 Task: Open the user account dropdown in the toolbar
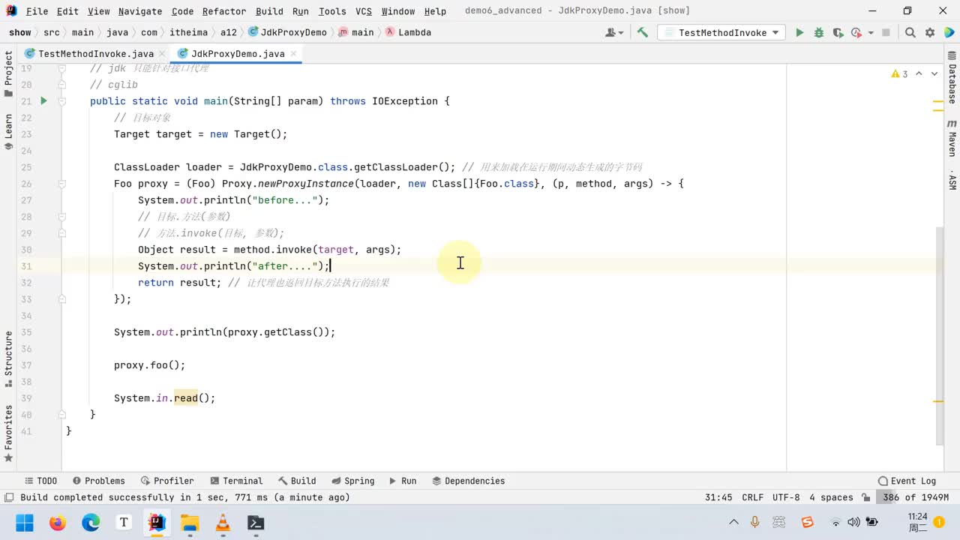615,32
